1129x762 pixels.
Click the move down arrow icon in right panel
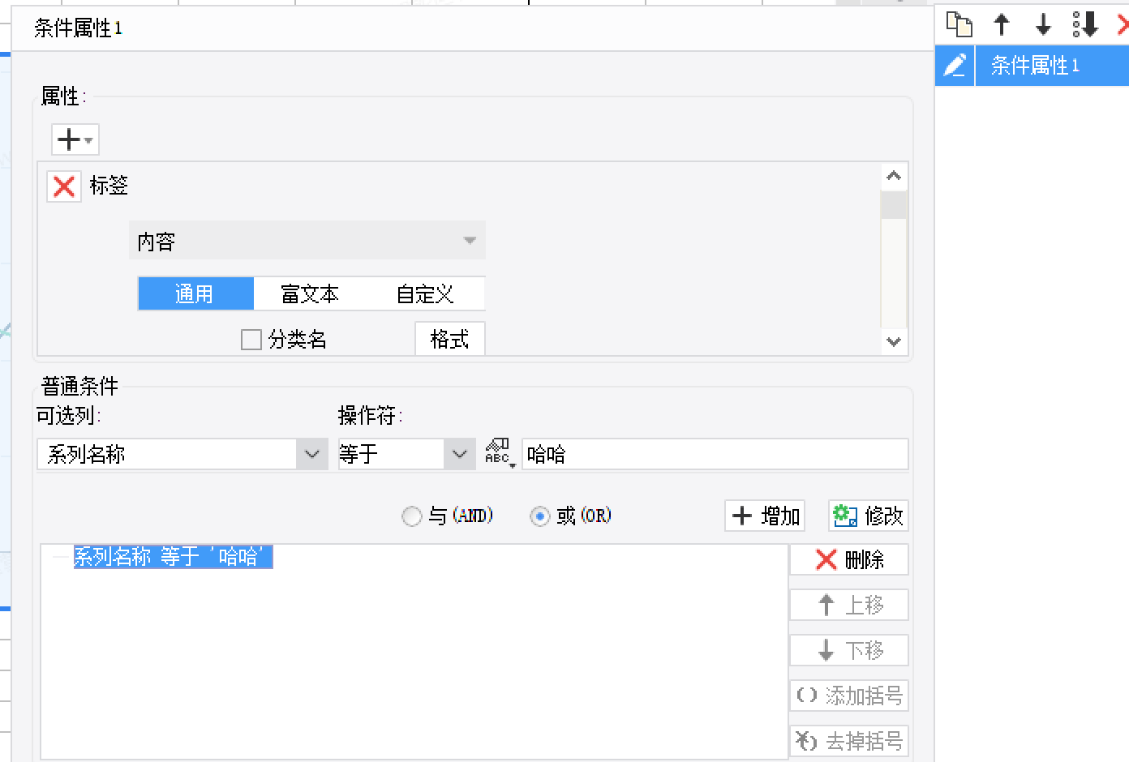(x=1043, y=24)
